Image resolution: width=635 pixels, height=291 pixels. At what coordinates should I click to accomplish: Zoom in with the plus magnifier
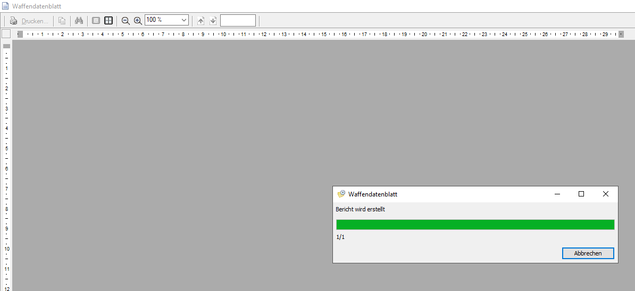coord(138,21)
